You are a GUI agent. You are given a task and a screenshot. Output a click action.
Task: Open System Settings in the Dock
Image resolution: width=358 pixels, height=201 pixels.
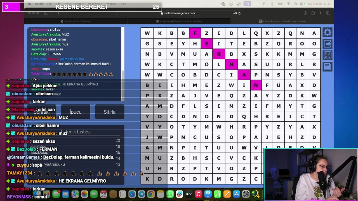tap(246, 194)
